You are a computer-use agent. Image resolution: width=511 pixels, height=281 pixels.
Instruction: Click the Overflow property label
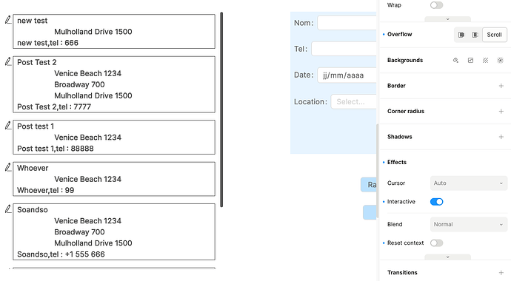click(x=400, y=35)
